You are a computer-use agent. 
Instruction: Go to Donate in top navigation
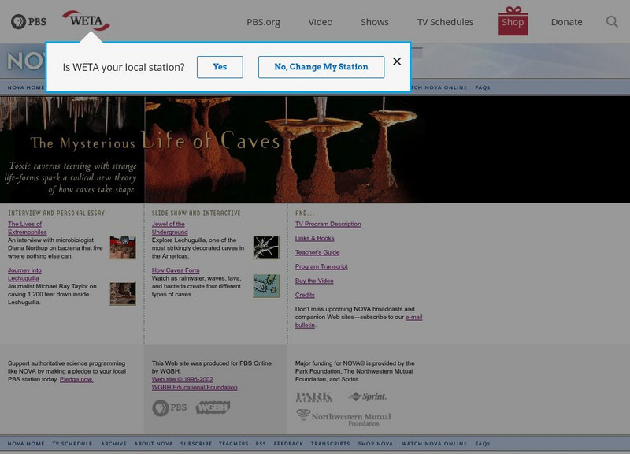click(x=566, y=21)
